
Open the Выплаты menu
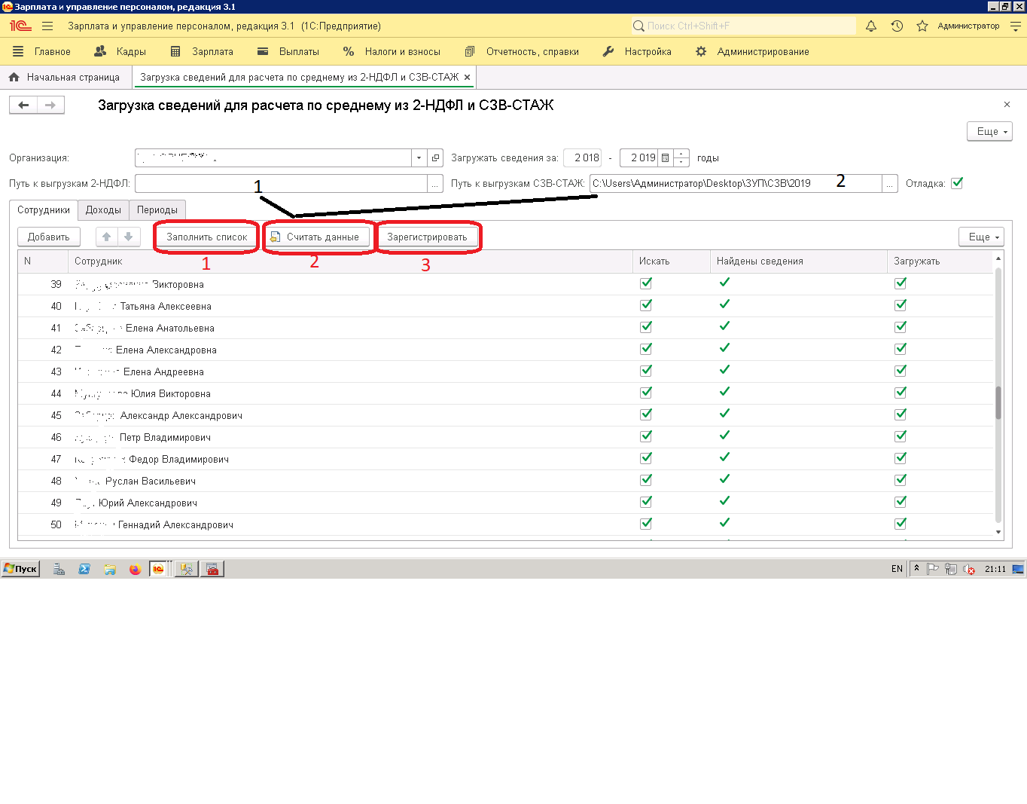tap(288, 51)
